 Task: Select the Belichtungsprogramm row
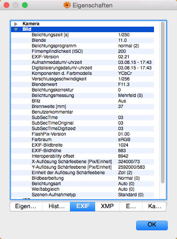[x=82, y=46]
